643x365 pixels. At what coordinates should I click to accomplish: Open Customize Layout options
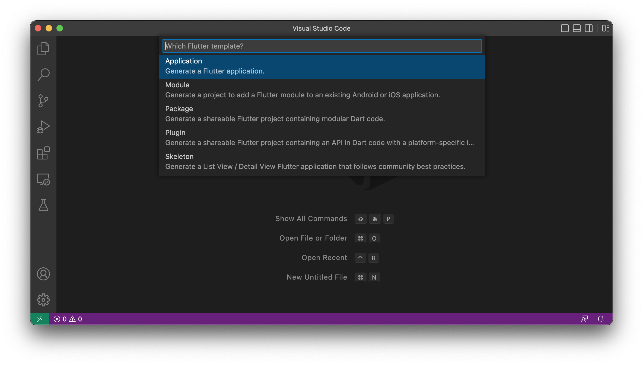[x=606, y=28]
